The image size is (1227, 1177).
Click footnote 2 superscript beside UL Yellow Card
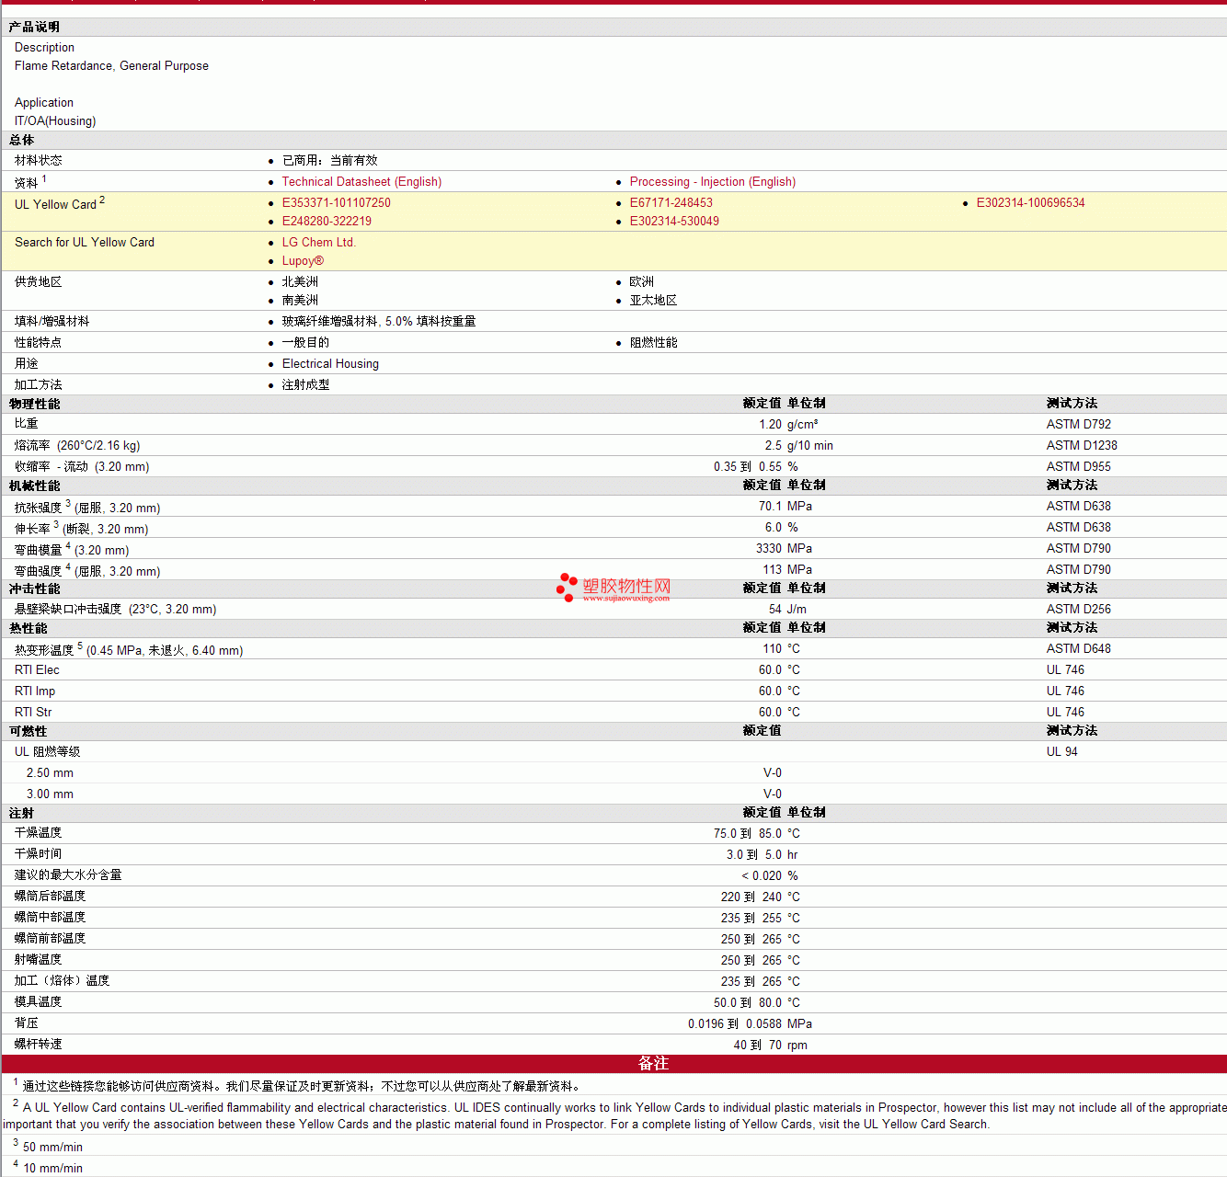(x=102, y=200)
